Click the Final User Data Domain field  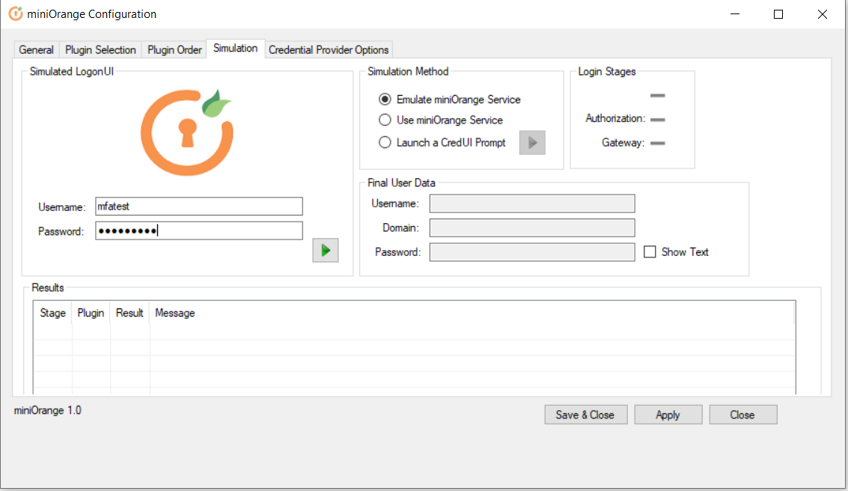[x=532, y=228]
